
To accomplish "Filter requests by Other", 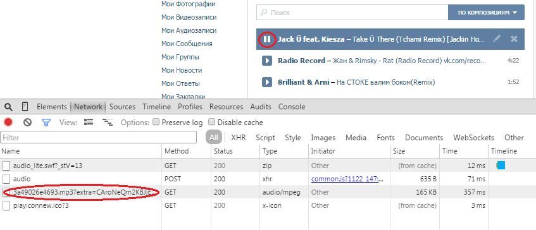I will 514,138.
